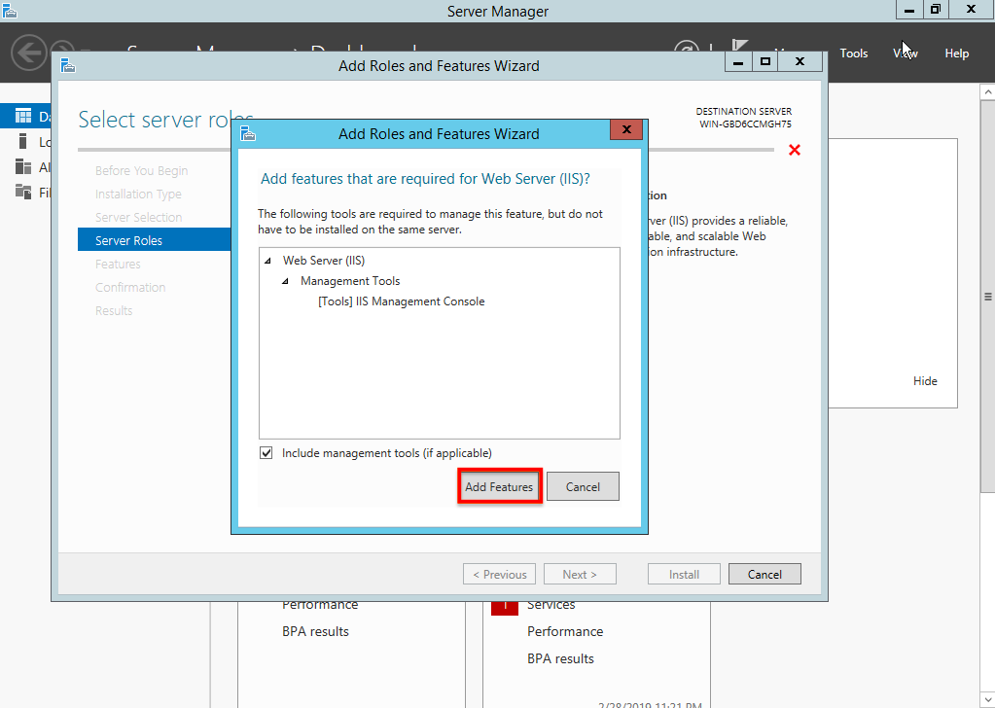Toggle Include management tools checkbox
The width and height of the screenshot is (995, 708).
pos(267,453)
